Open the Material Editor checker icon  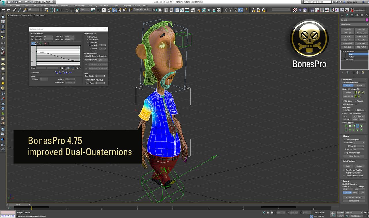tap(295, 10)
